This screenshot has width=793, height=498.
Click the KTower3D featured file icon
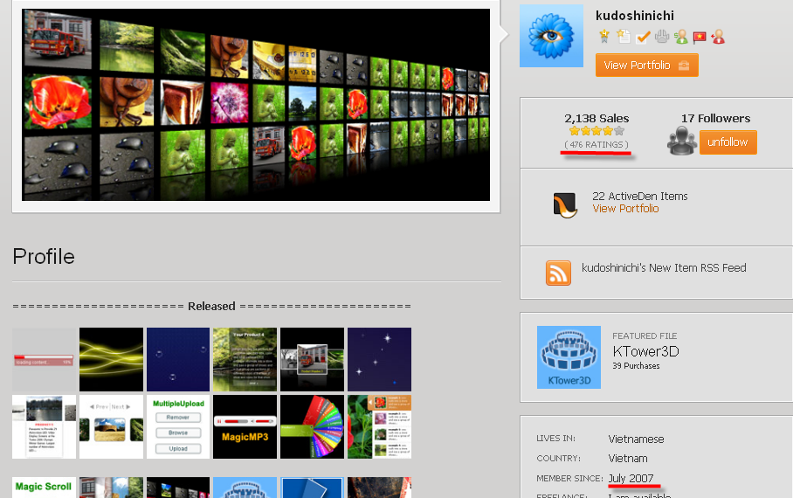click(569, 357)
